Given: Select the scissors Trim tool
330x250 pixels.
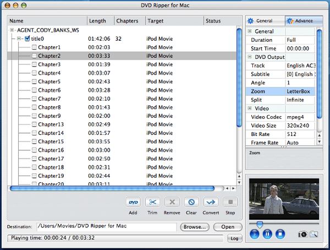Looking at the screenshot, I should pyautogui.click(x=152, y=202).
